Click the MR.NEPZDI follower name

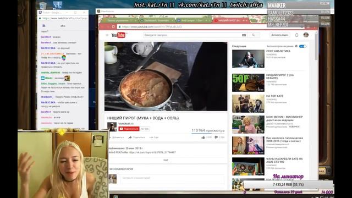click(x=278, y=25)
